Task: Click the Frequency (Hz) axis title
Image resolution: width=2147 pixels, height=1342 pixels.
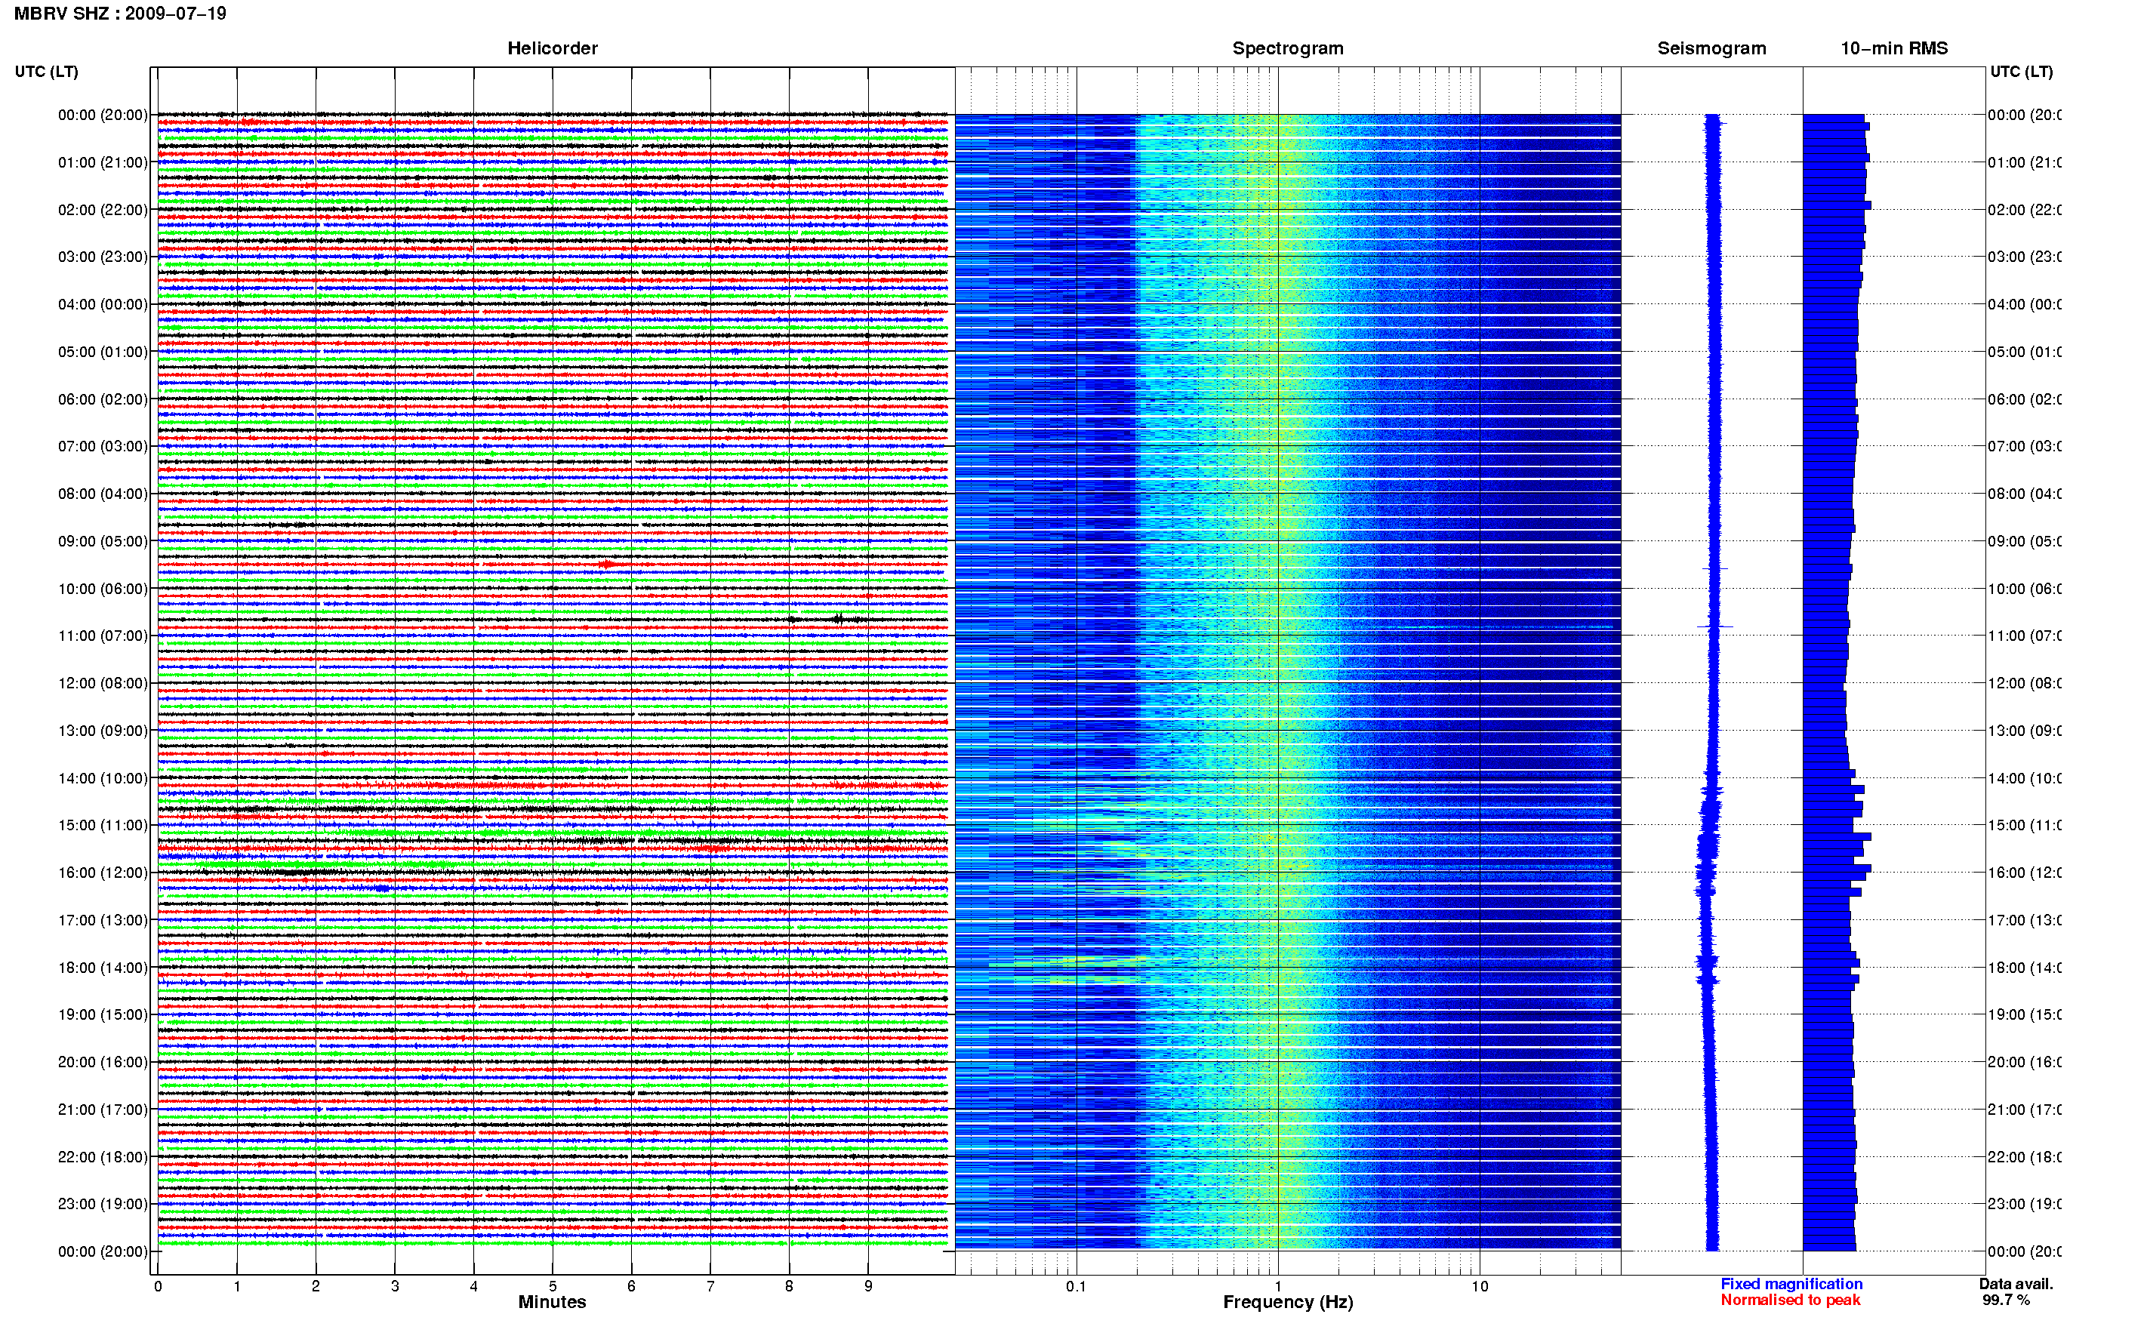Action: (1288, 1302)
